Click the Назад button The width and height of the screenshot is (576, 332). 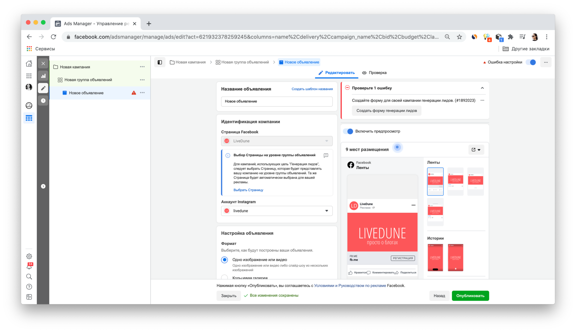[439, 296]
